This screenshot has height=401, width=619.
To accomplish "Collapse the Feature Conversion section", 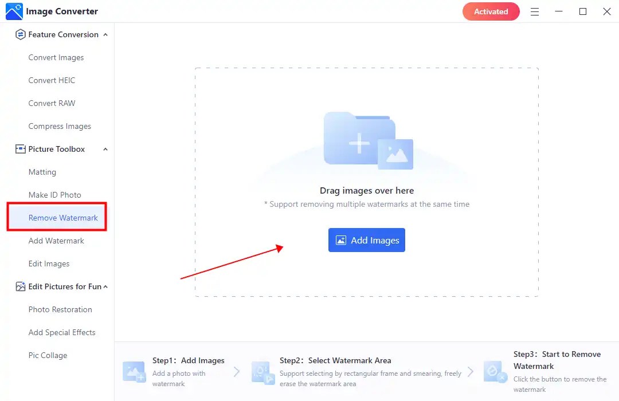I will pos(105,34).
